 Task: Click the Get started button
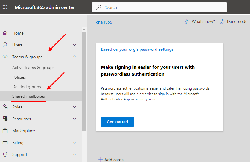click(117, 122)
